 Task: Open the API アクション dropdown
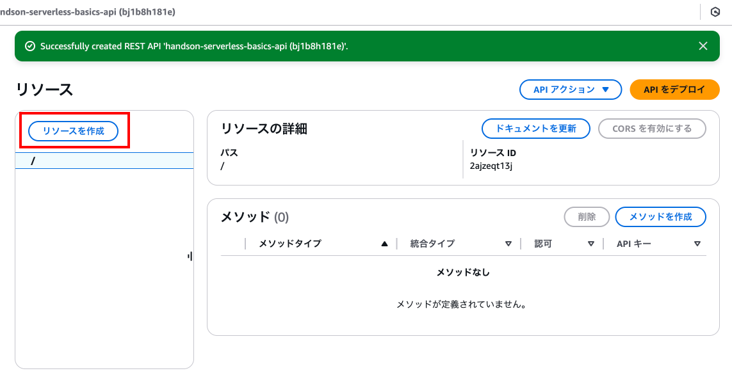point(571,90)
